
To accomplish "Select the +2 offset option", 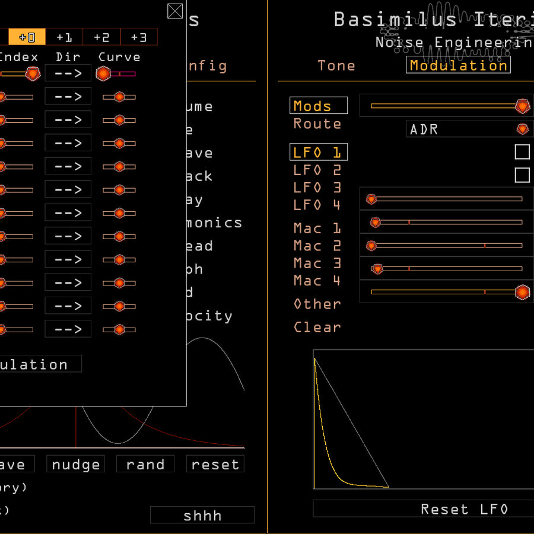I will point(101,37).
